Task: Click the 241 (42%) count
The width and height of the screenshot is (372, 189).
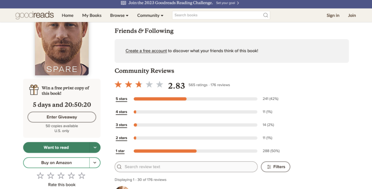Action: tap(270, 99)
